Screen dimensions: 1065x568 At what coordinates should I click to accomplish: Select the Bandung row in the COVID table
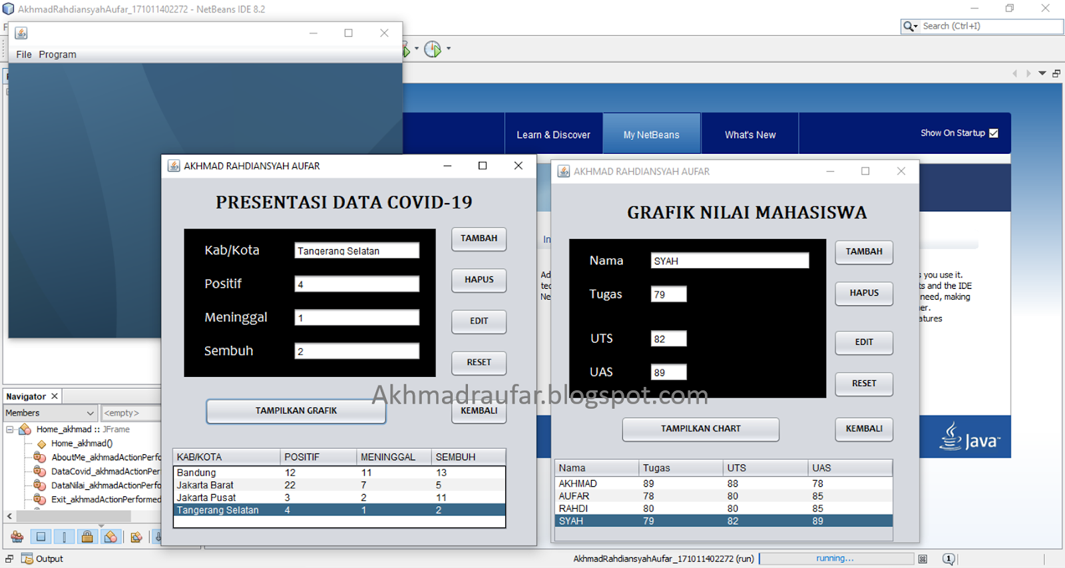(x=339, y=473)
